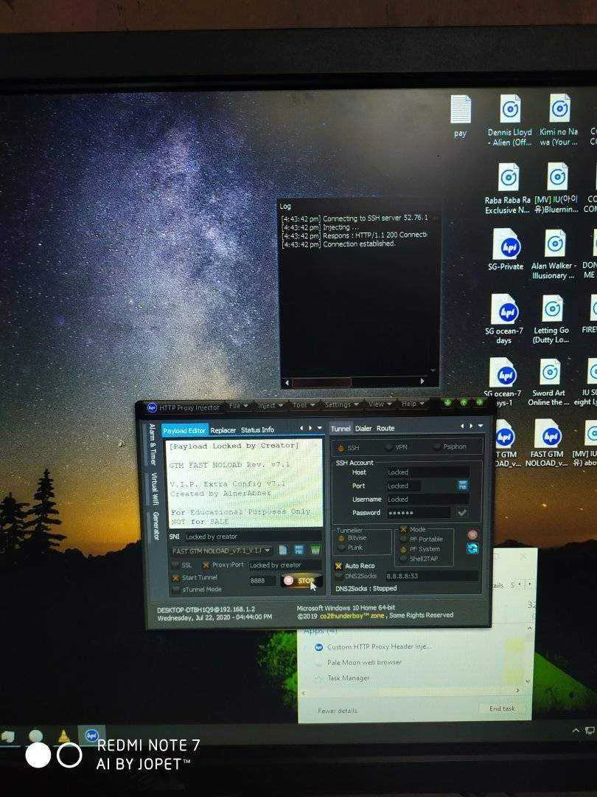597x797 pixels.
Task: Open 'Sword Art Online the...' desktop file
Action: click(x=549, y=382)
